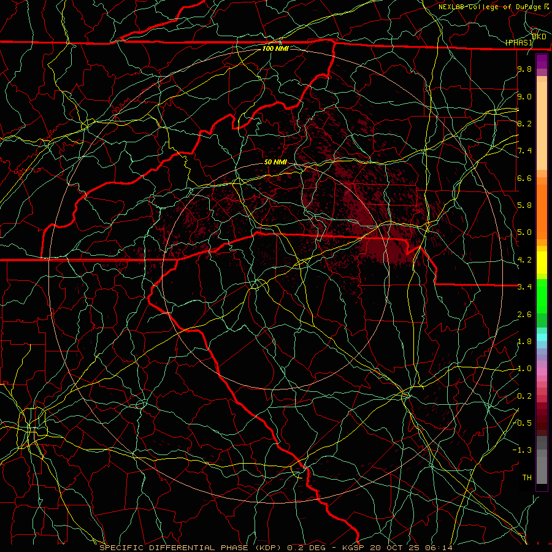Screen dimensions: 552x552
Task: Pick the dark maroon color band near -0.5
Action: 542,423
